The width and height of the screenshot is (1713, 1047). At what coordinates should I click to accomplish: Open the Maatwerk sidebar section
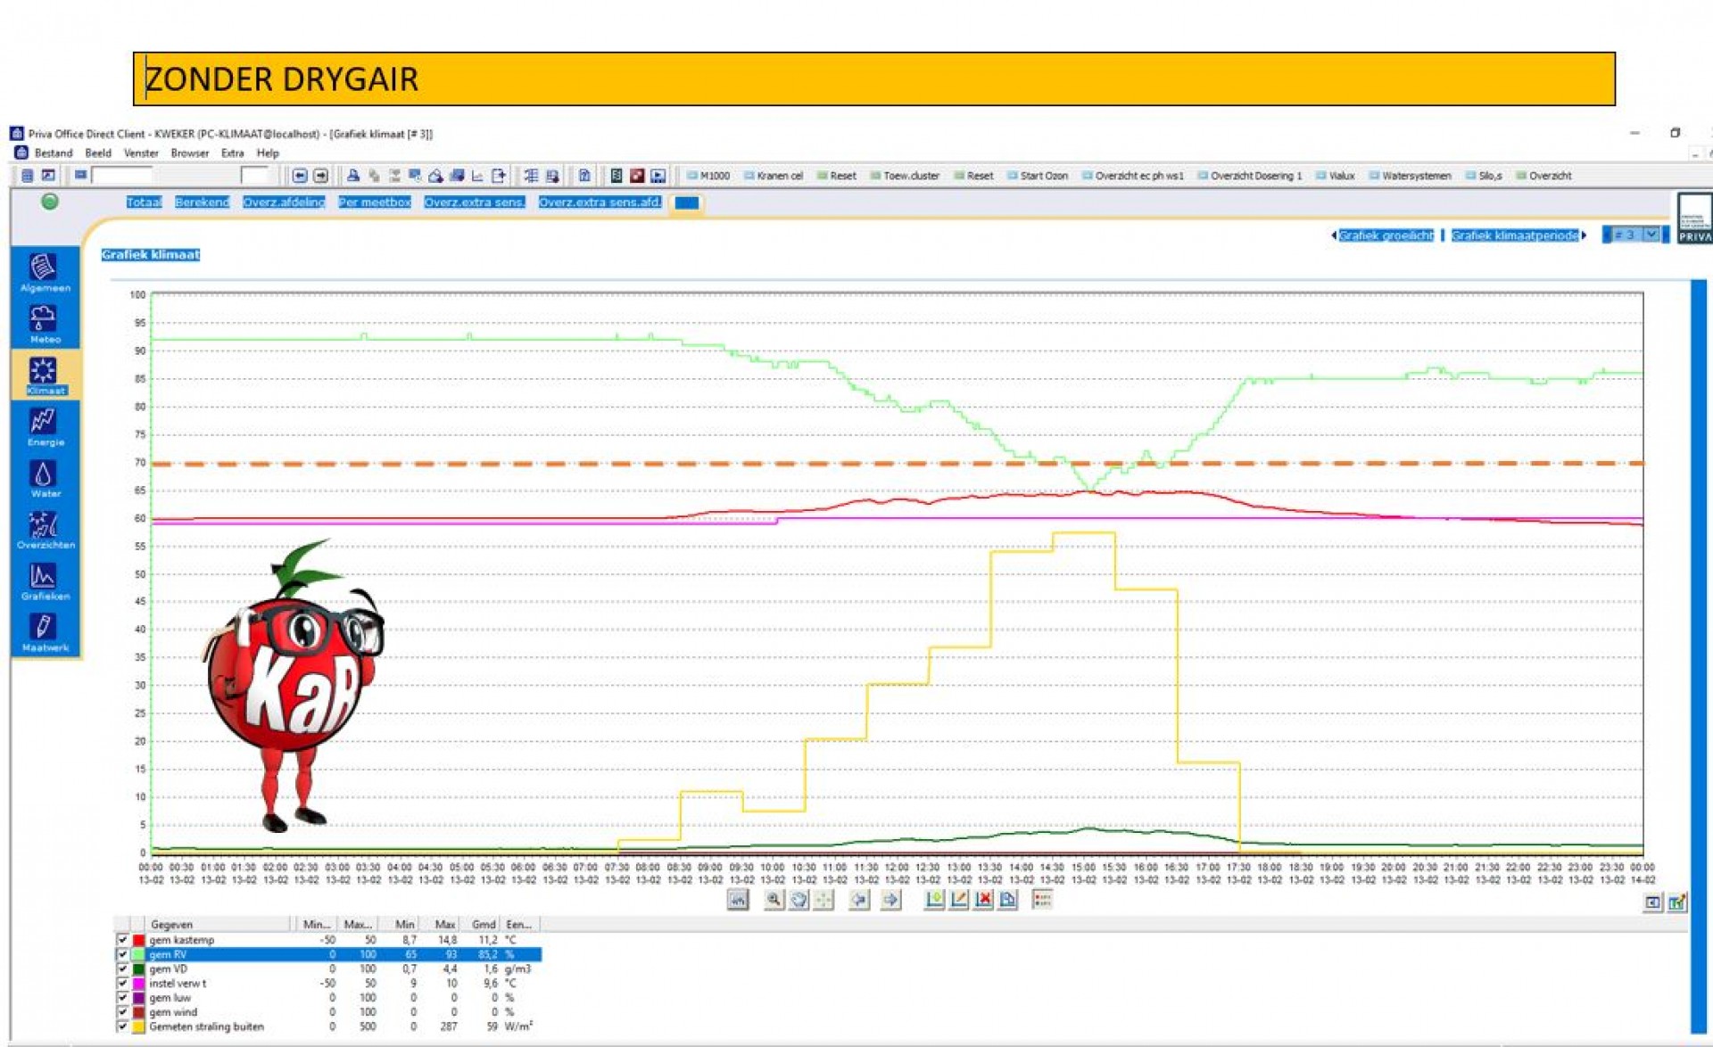click(x=45, y=632)
